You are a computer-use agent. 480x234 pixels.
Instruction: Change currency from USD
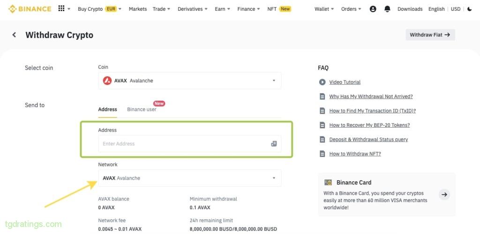coord(456,9)
